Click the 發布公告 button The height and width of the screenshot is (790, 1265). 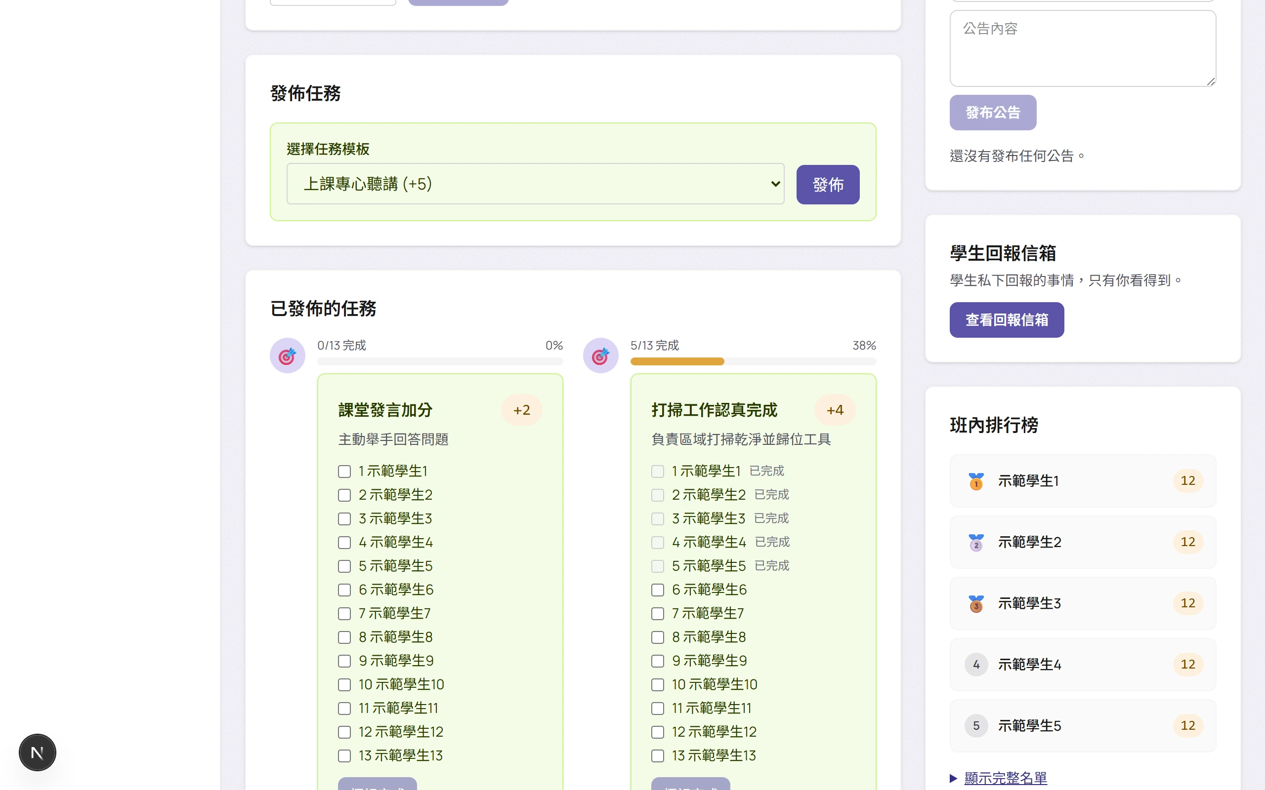click(993, 113)
